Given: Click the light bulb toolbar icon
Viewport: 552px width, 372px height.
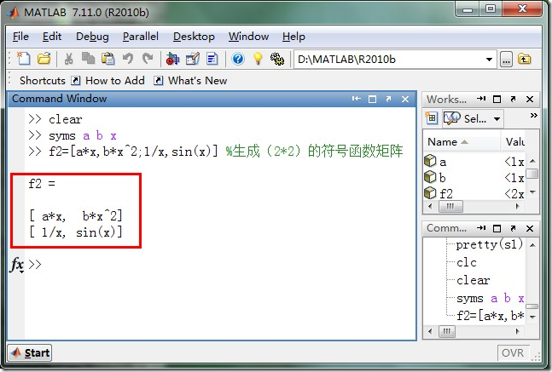Looking at the screenshot, I should click(x=258, y=59).
